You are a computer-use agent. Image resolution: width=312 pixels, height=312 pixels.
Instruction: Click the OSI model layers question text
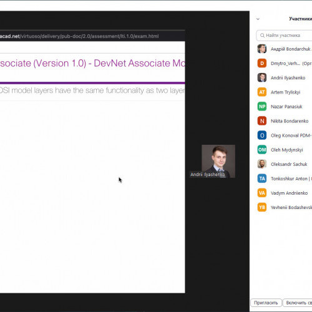tap(92, 90)
